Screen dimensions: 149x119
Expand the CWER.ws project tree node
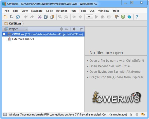[x=4, y=34]
